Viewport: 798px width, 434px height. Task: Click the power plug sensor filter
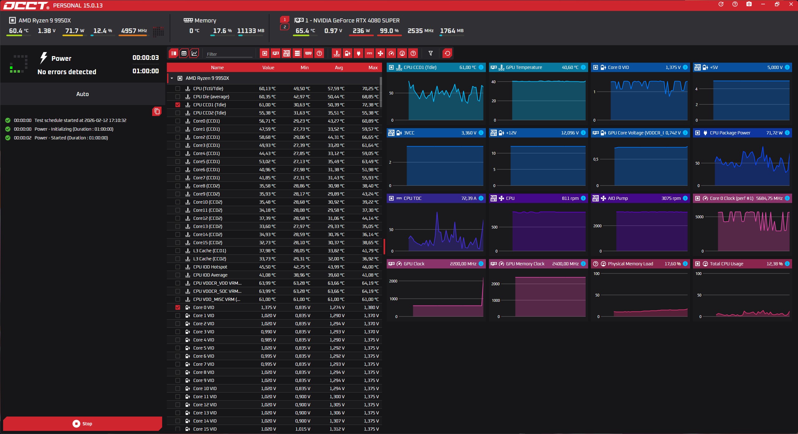point(358,53)
